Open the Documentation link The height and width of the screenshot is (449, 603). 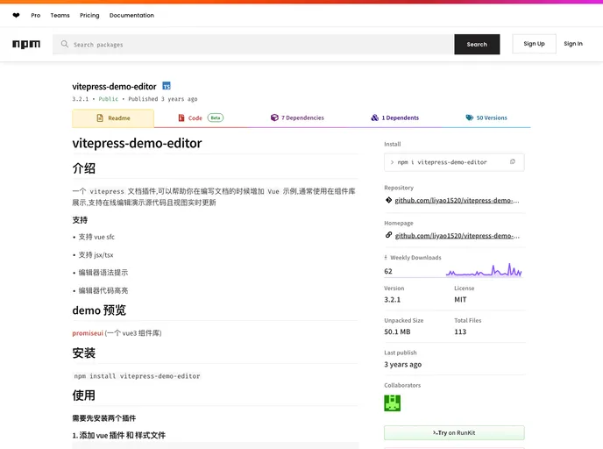[131, 16]
